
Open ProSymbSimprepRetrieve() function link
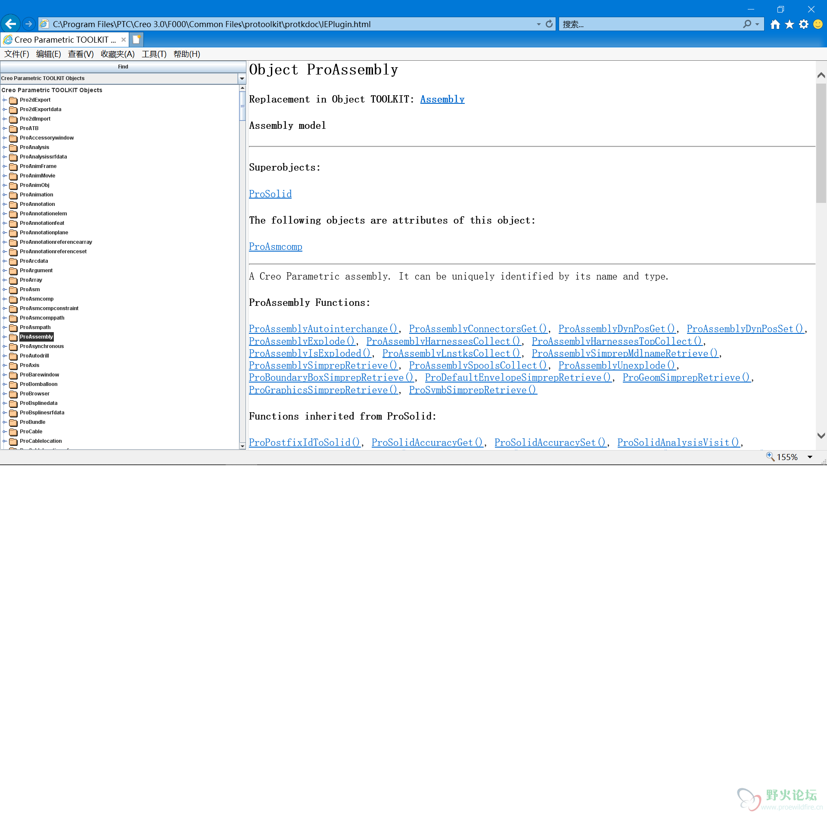(473, 390)
